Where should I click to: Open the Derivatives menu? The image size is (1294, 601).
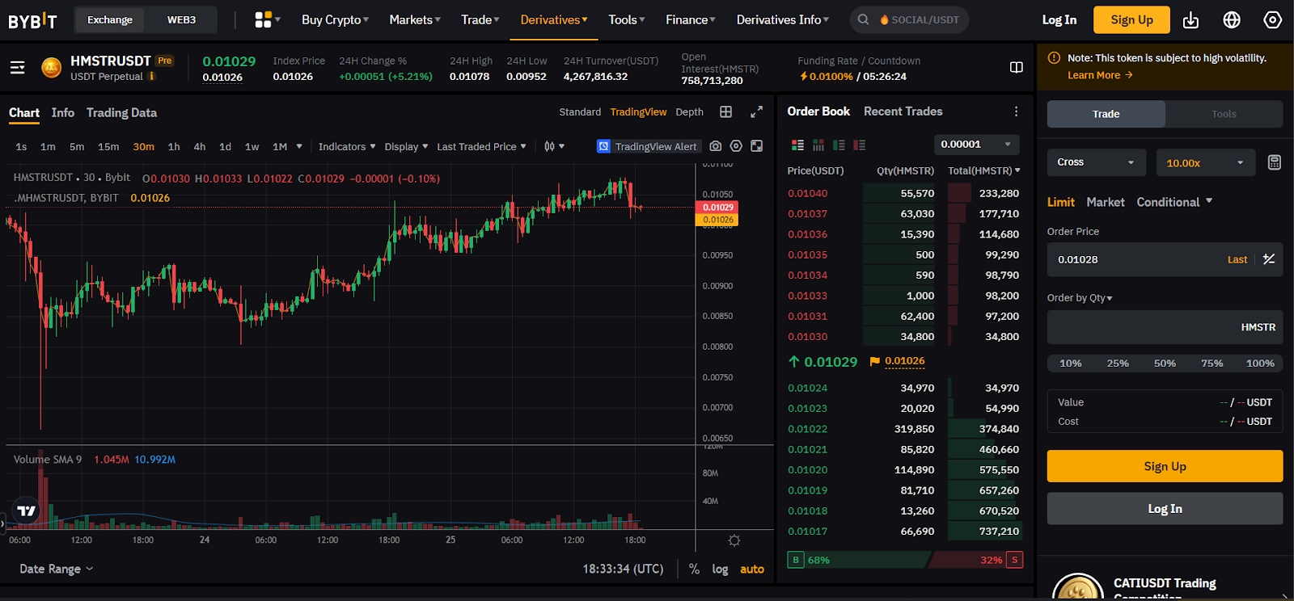pyautogui.click(x=554, y=19)
